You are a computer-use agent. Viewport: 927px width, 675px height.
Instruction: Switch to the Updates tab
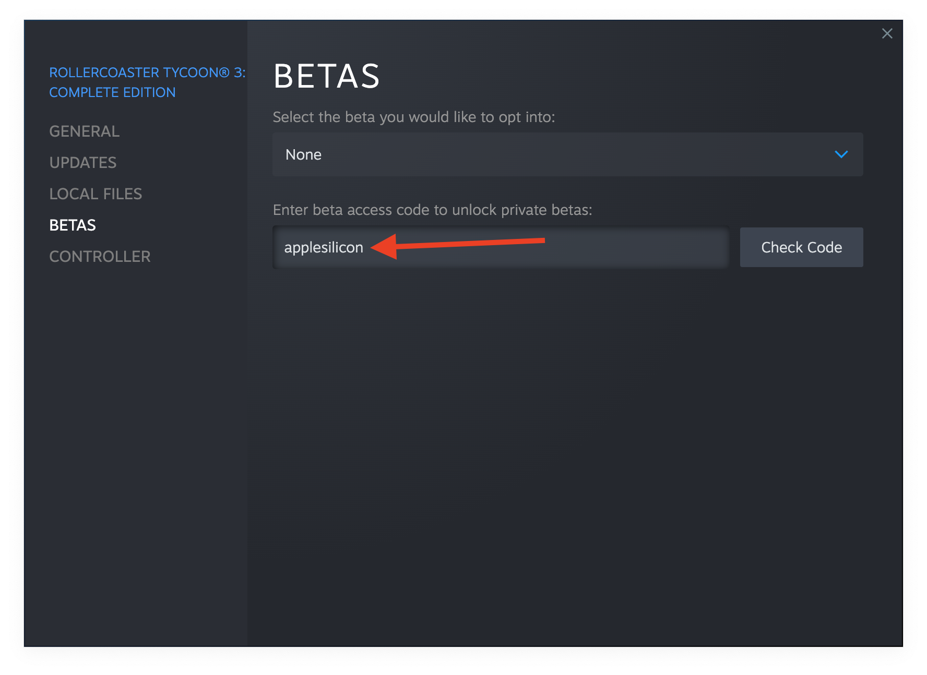(x=83, y=163)
